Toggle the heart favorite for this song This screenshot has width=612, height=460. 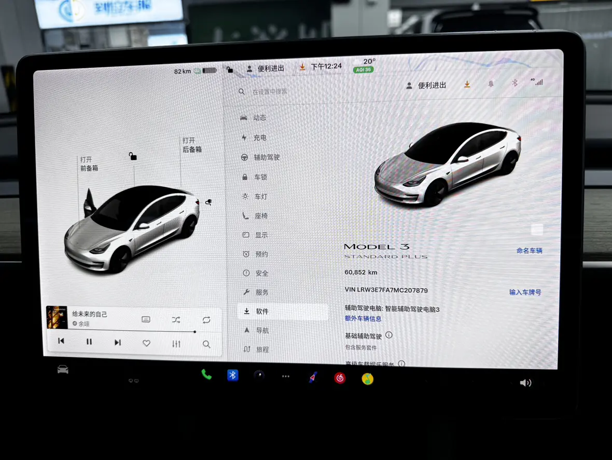[147, 343]
